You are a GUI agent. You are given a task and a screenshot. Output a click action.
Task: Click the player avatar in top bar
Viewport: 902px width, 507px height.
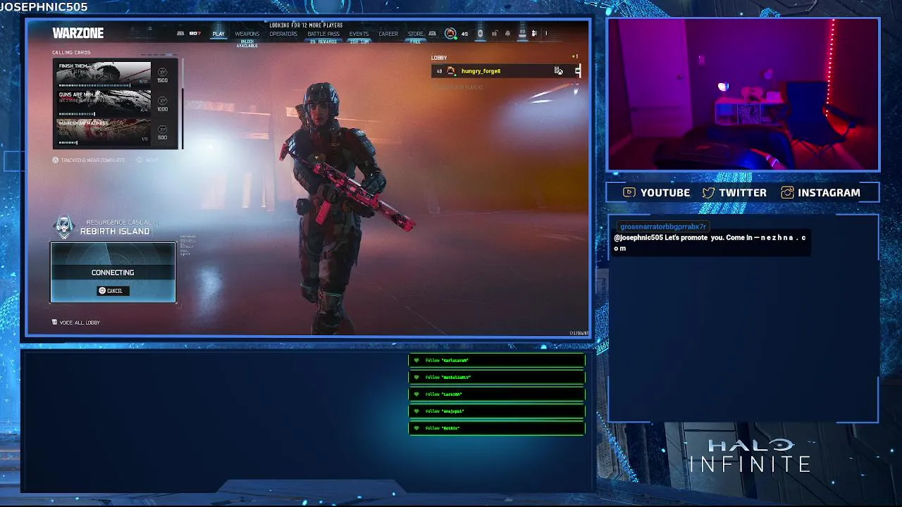coord(450,33)
